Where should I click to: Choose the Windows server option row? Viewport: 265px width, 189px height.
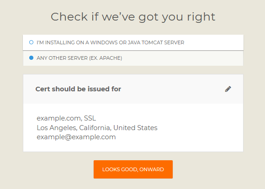pos(133,42)
